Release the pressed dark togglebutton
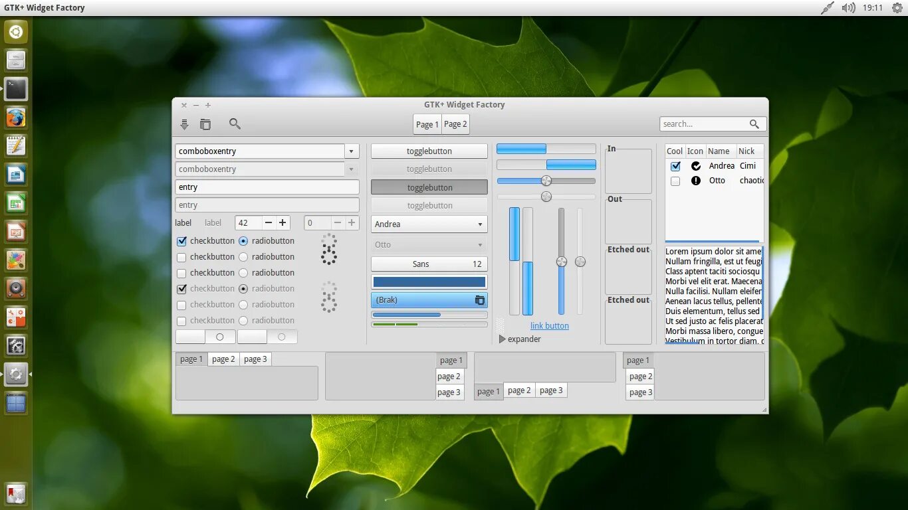 coord(429,187)
